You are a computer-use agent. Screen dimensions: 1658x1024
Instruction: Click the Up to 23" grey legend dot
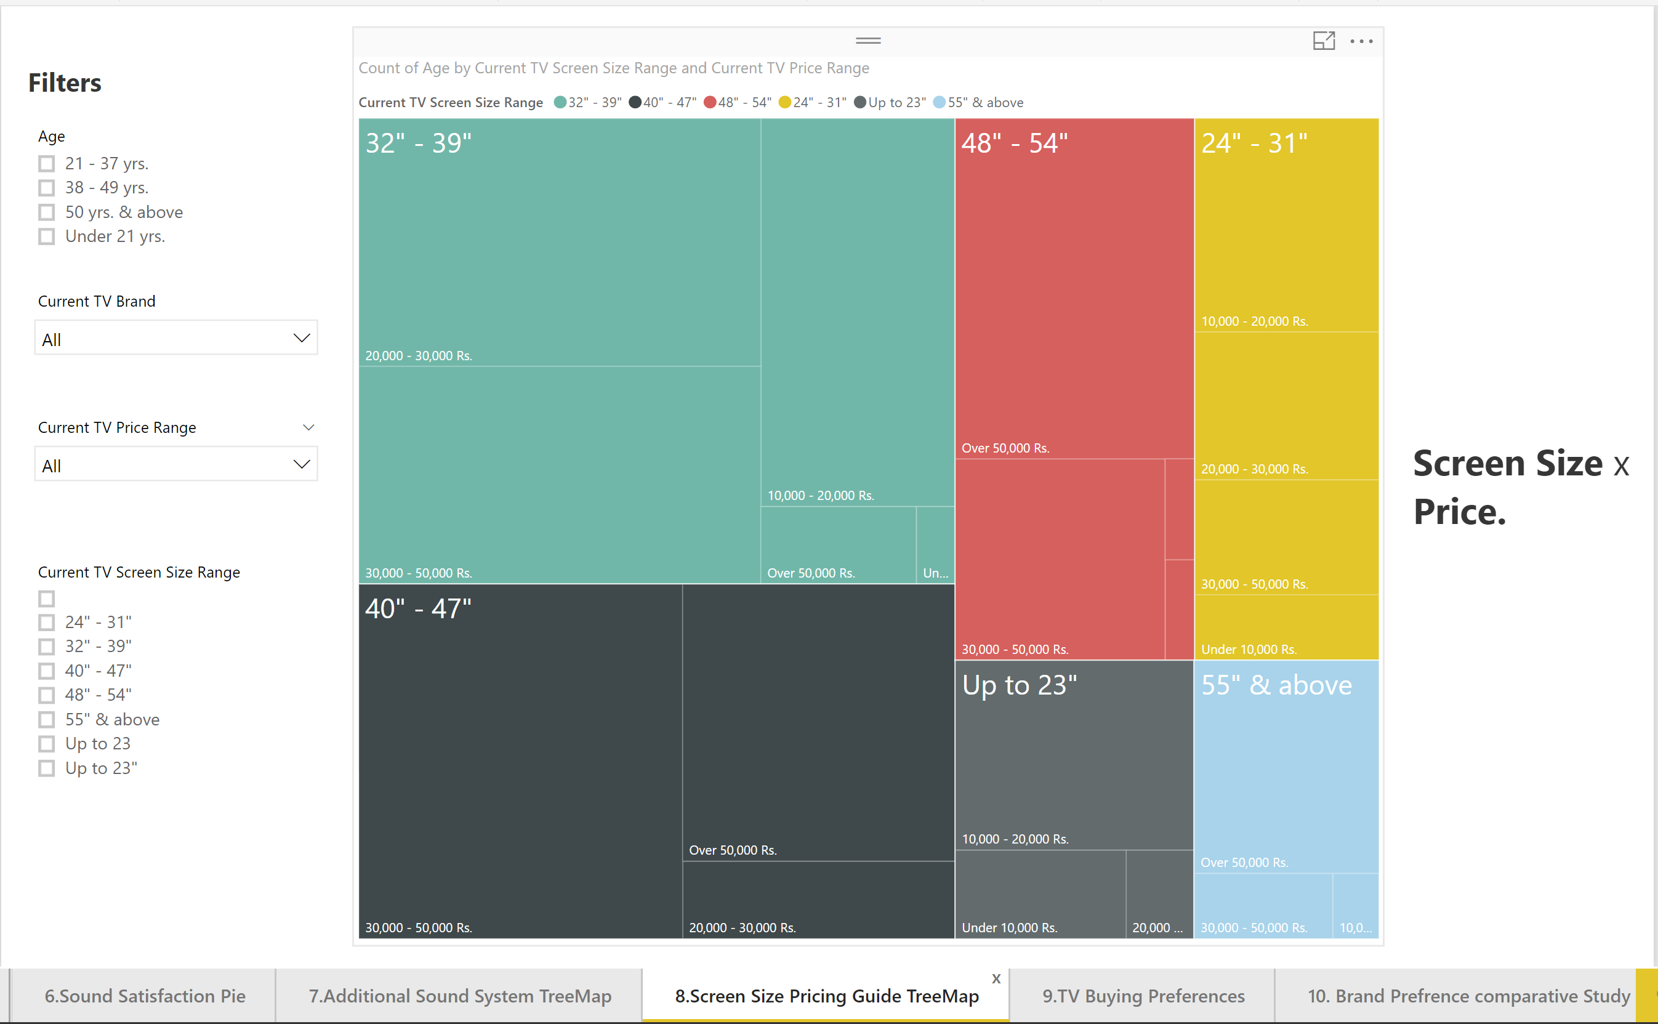pos(860,102)
